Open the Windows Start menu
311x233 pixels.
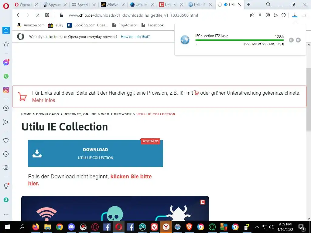[7, 227]
